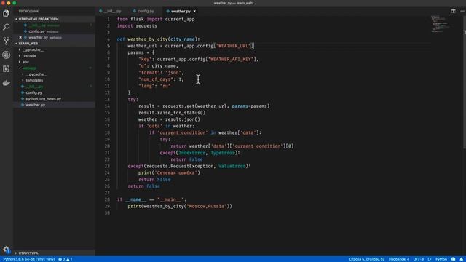Open errors and warnings indicator in status bar
The height and width of the screenshot is (262, 466).
pyautogui.click(x=65, y=259)
